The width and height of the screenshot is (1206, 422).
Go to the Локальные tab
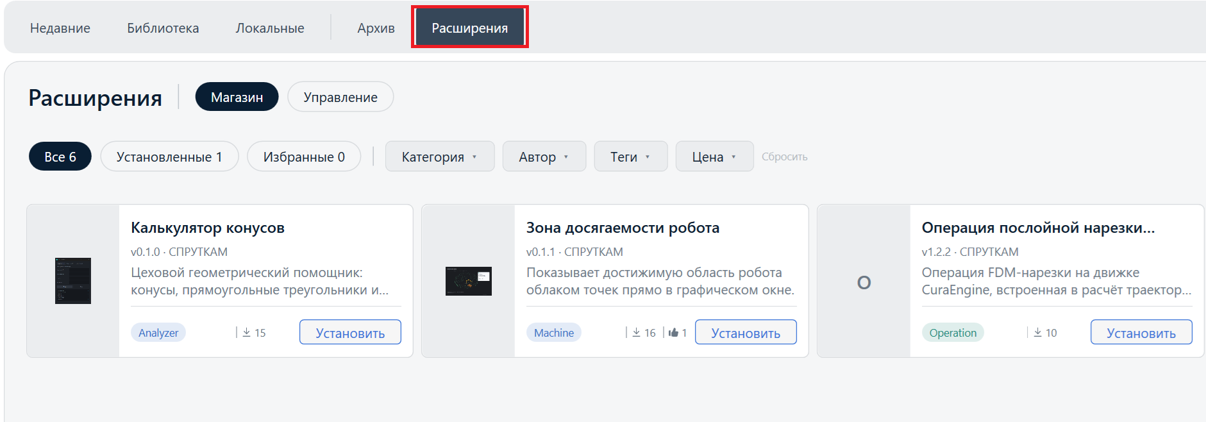click(x=270, y=28)
